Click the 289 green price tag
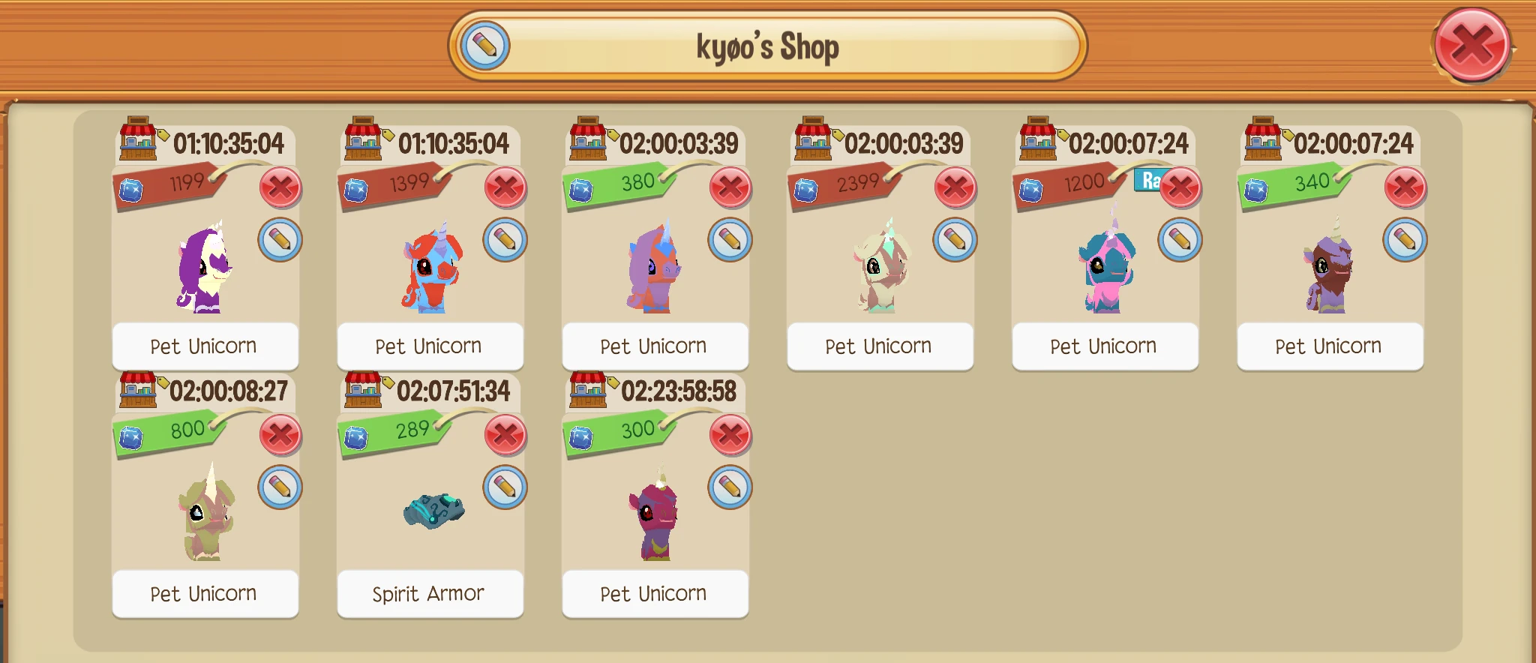This screenshot has height=663, width=1536. (x=396, y=433)
